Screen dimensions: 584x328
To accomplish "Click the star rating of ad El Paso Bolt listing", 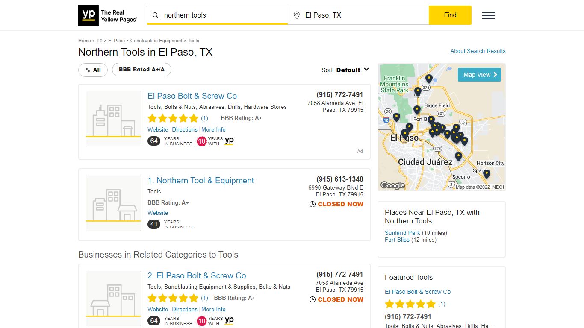I will 173,118.
